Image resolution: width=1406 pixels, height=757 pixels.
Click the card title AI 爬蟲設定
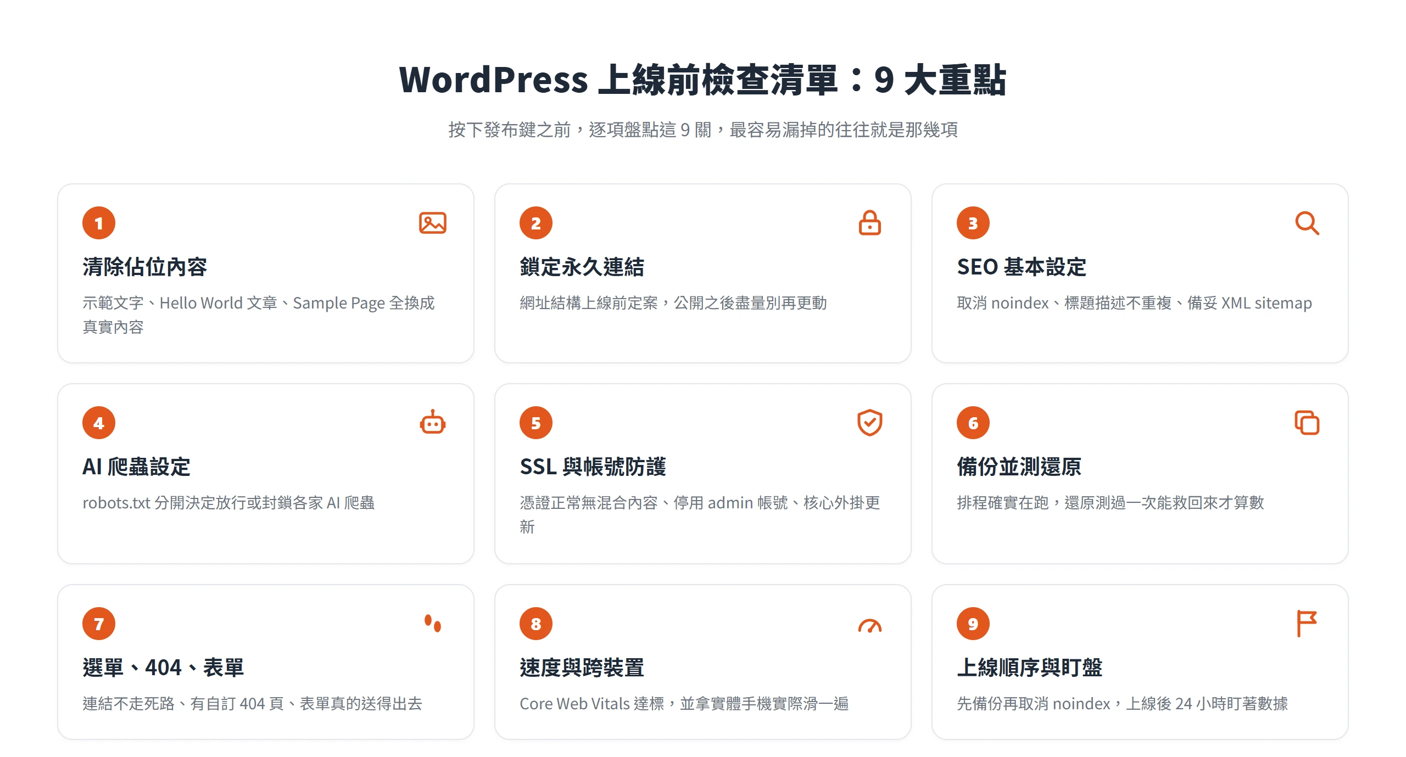[x=136, y=467]
